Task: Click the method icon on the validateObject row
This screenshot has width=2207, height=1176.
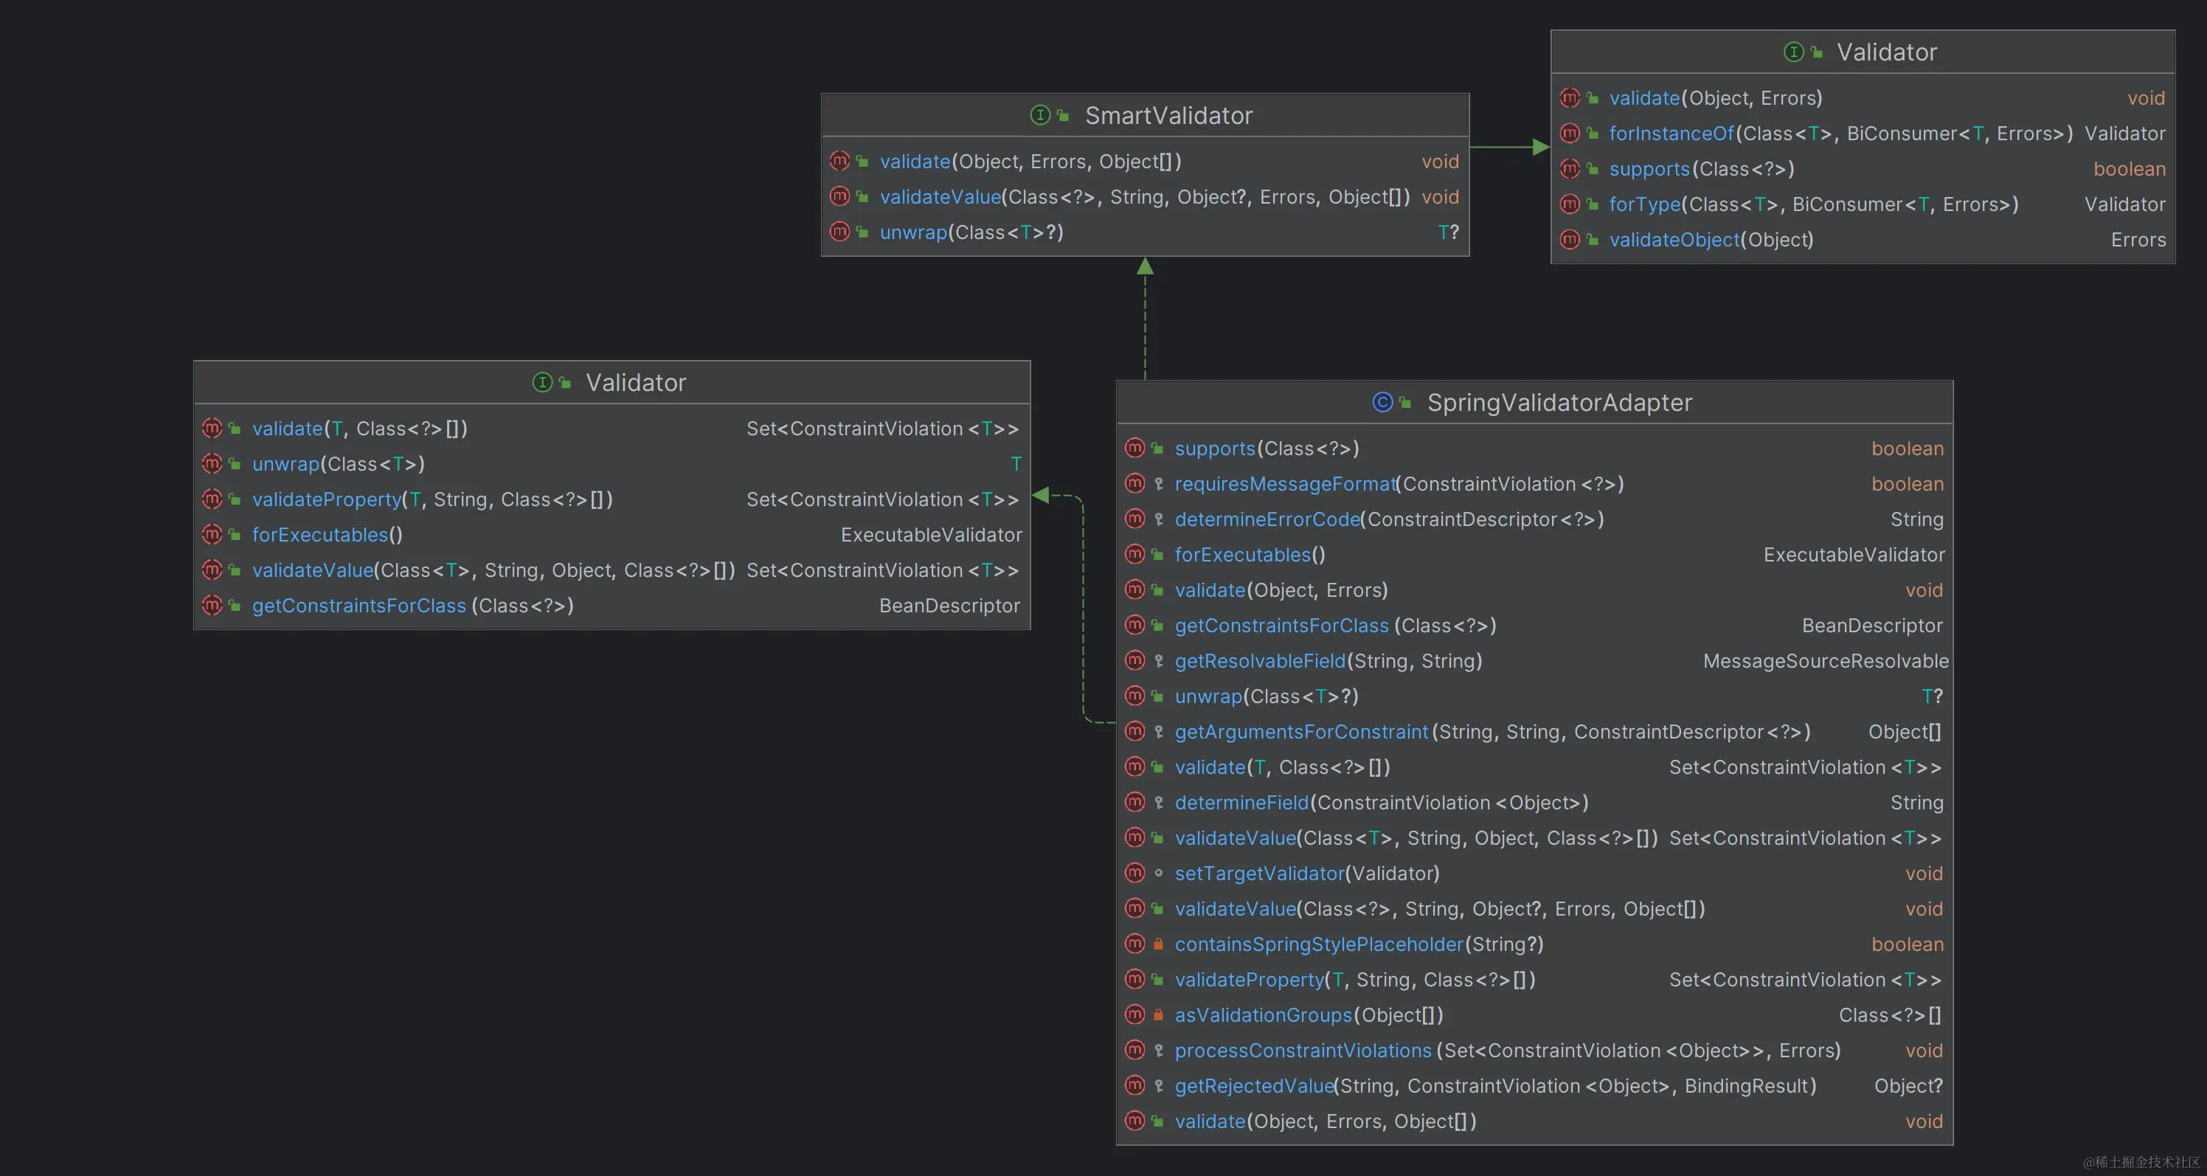Action: (1570, 239)
